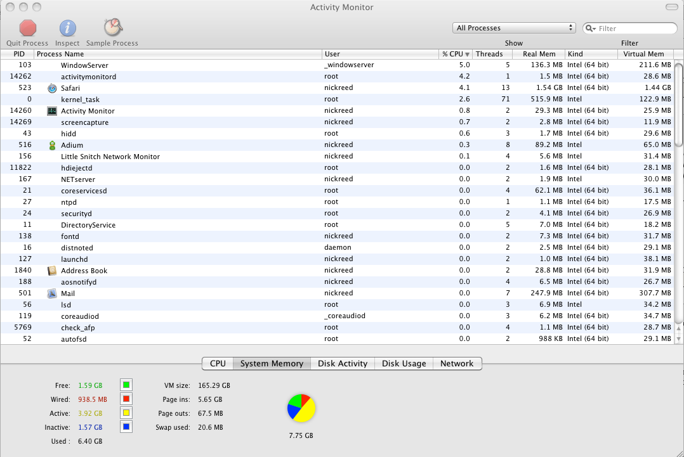Click inside the Filter search field

point(630,29)
